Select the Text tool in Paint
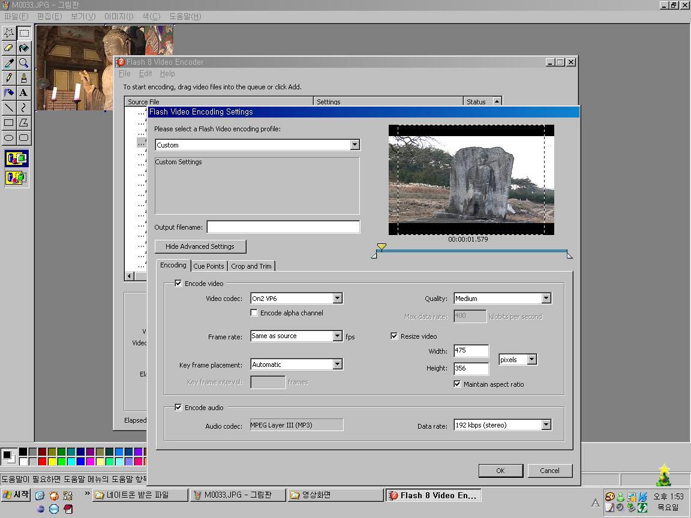The image size is (691, 518). [24, 93]
